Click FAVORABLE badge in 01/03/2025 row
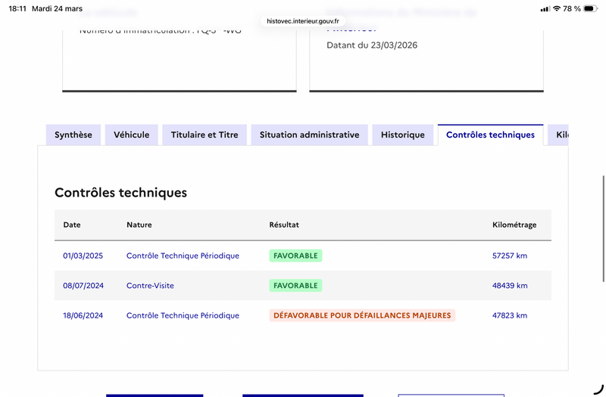Image resolution: width=606 pixels, height=397 pixels. click(295, 256)
